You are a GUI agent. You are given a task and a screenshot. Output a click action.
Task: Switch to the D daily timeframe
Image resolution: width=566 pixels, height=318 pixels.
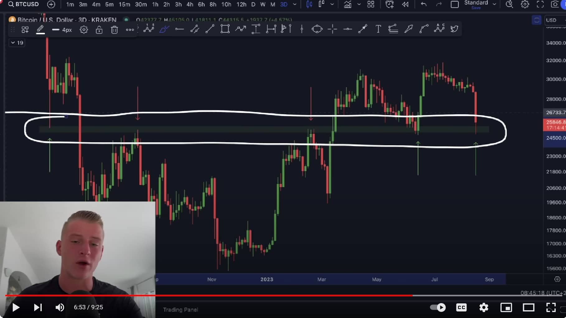(x=253, y=4)
